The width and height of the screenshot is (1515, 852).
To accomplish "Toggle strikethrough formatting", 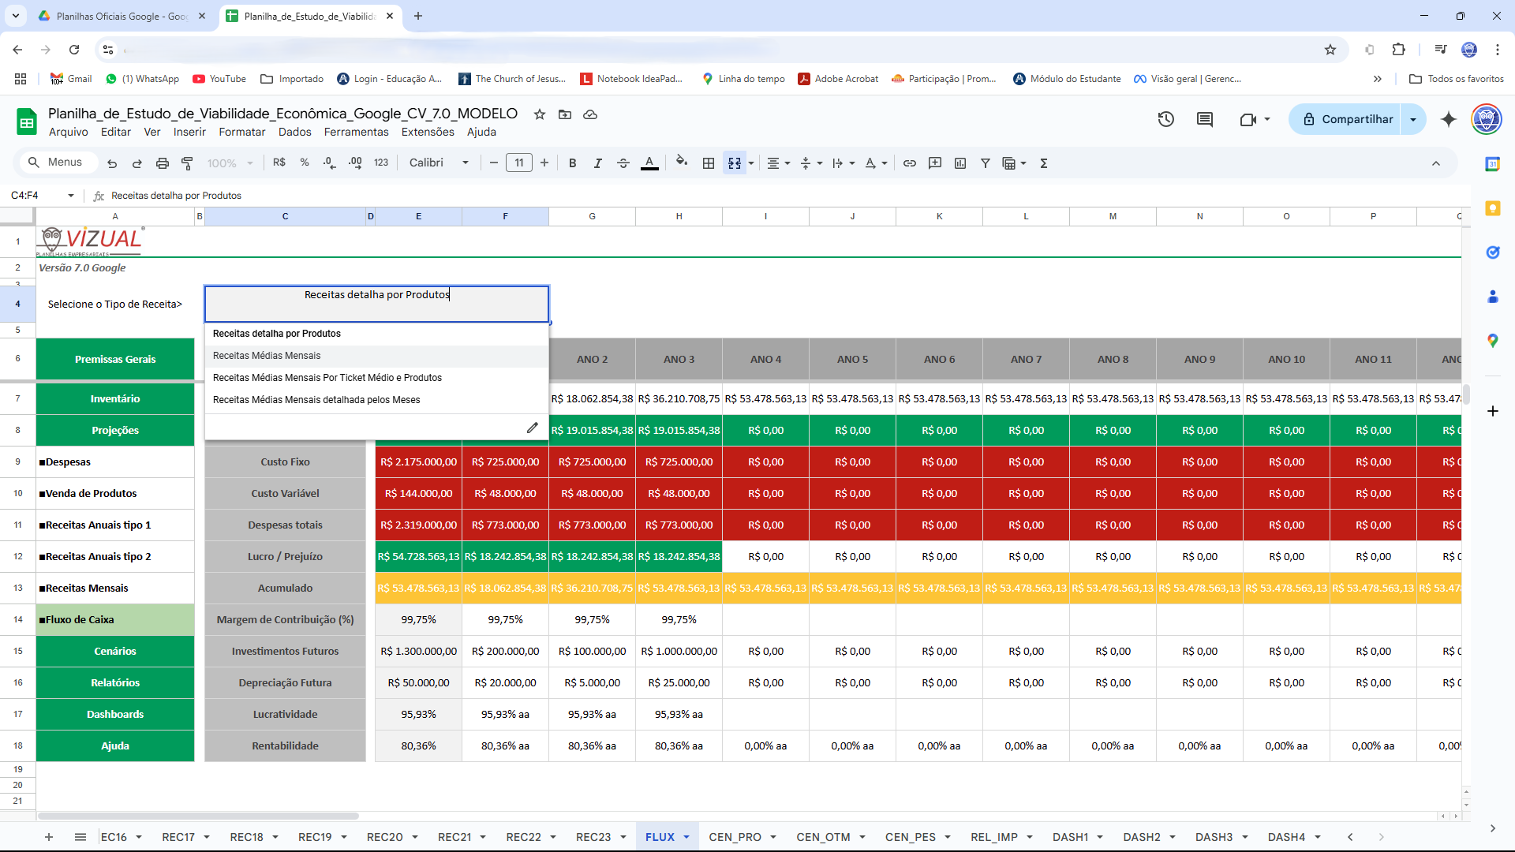I will point(623,163).
